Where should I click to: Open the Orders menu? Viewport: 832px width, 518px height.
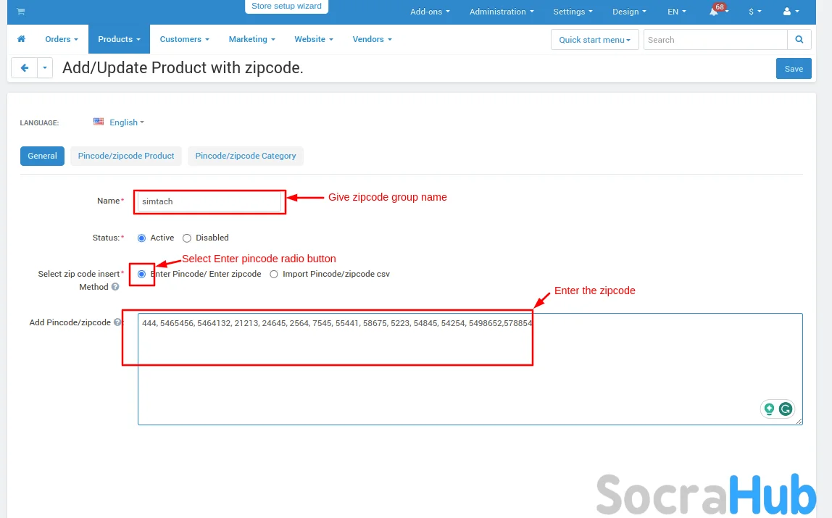click(x=62, y=39)
